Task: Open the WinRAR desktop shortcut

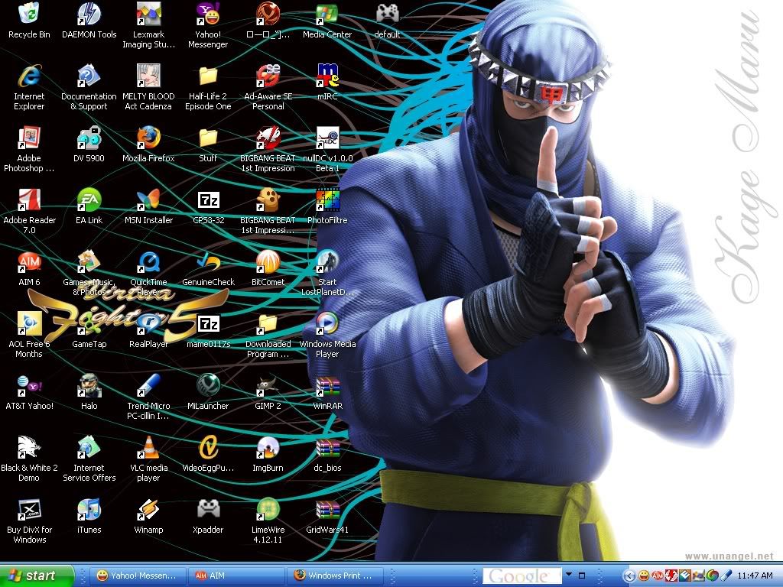Action: click(327, 385)
